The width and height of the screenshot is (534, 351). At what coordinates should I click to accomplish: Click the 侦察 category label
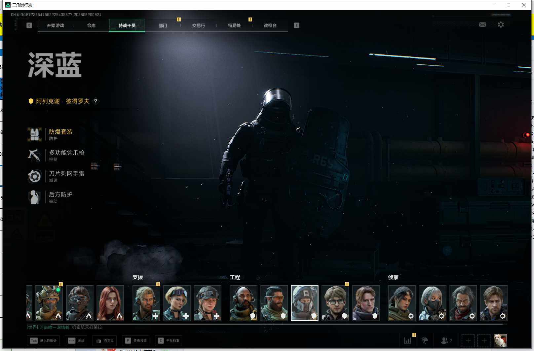pyautogui.click(x=393, y=277)
